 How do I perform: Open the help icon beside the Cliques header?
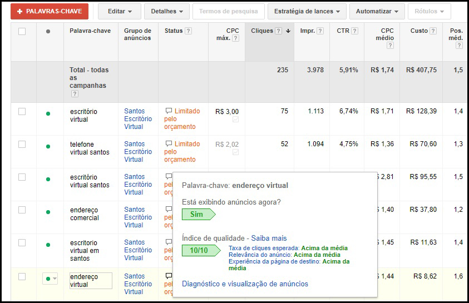279,31
